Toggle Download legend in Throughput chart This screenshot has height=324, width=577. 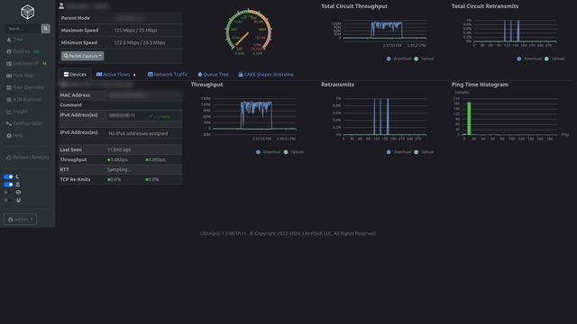click(269, 152)
